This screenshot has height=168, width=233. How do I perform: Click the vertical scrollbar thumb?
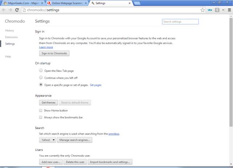(231, 72)
